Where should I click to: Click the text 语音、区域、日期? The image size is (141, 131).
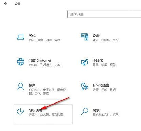pyautogui.click(x=104, y=90)
